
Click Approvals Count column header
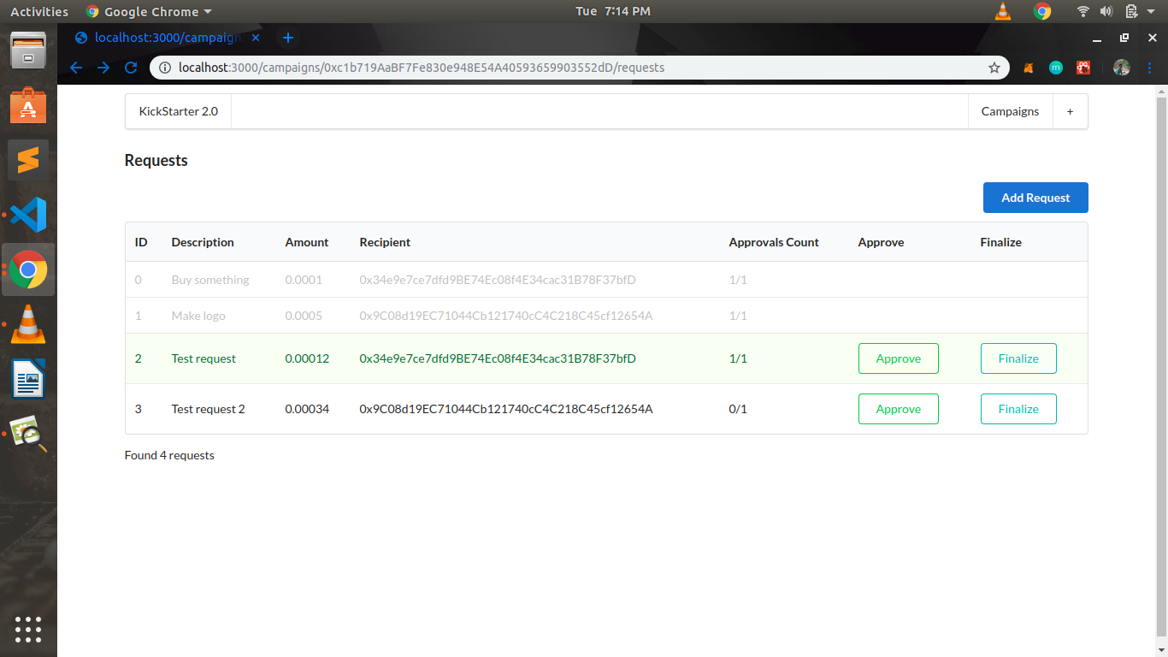[x=774, y=242]
